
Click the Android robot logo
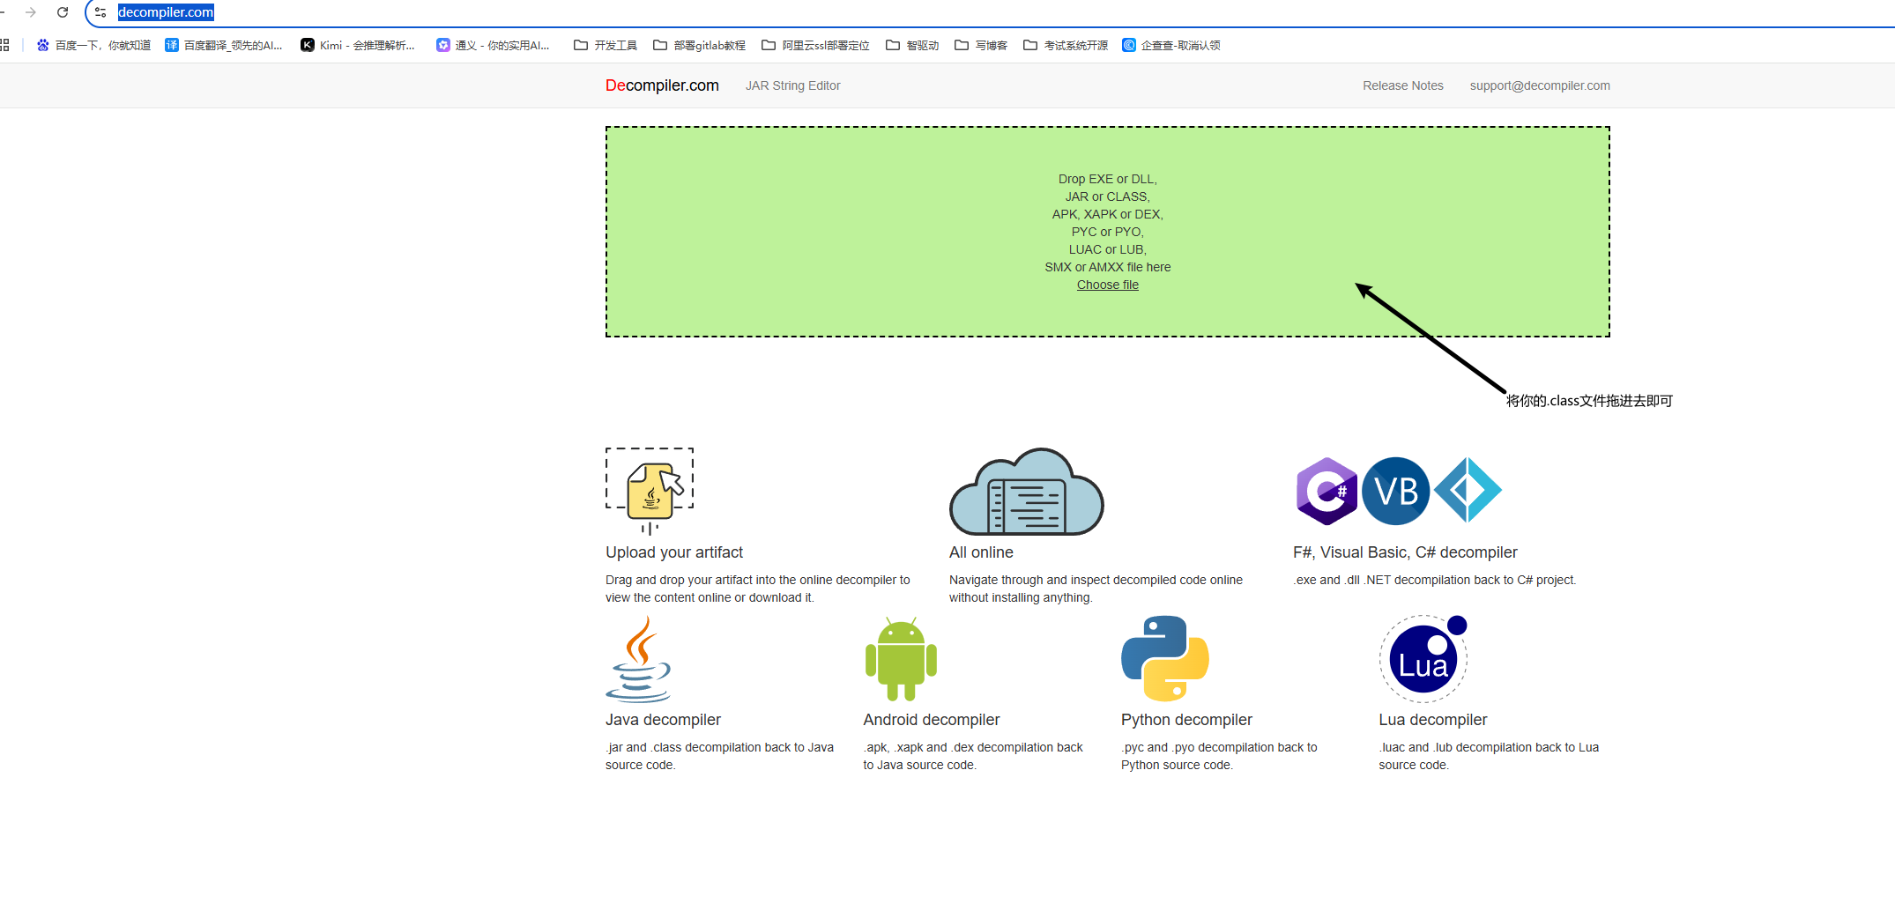coord(901,658)
